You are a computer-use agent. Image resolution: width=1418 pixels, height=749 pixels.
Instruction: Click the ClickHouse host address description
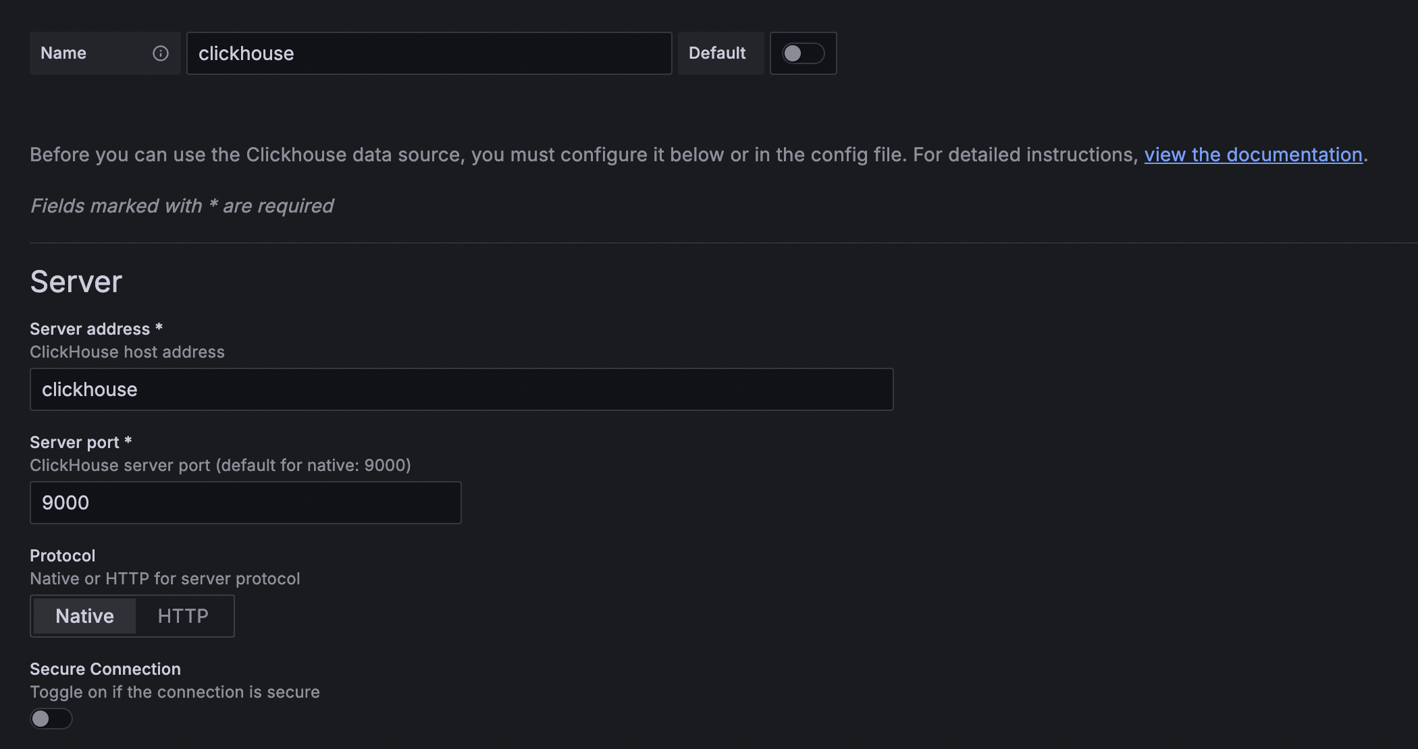[x=127, y=352]
